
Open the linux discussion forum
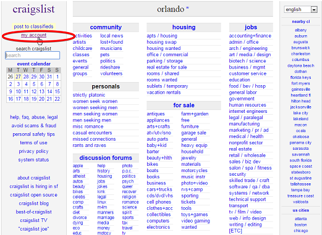click(102, 202)
